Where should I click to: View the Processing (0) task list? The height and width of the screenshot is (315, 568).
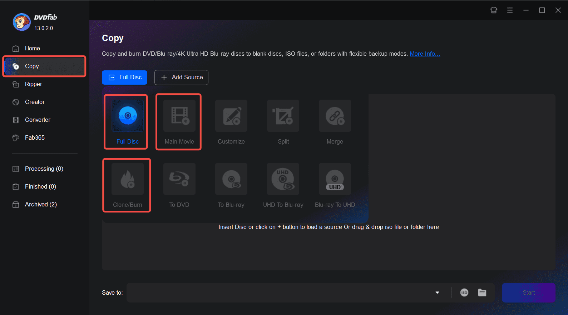pyautogui.click(x=45, y=169)
